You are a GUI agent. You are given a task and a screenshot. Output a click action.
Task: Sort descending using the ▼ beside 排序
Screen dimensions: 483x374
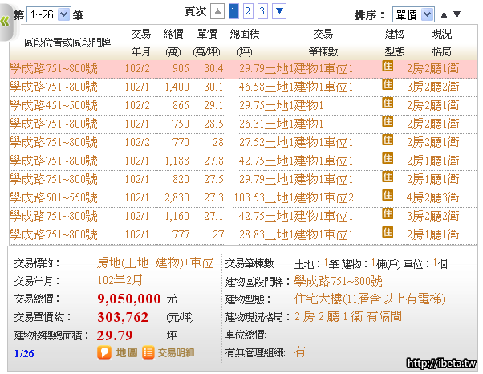pos(457,14)
